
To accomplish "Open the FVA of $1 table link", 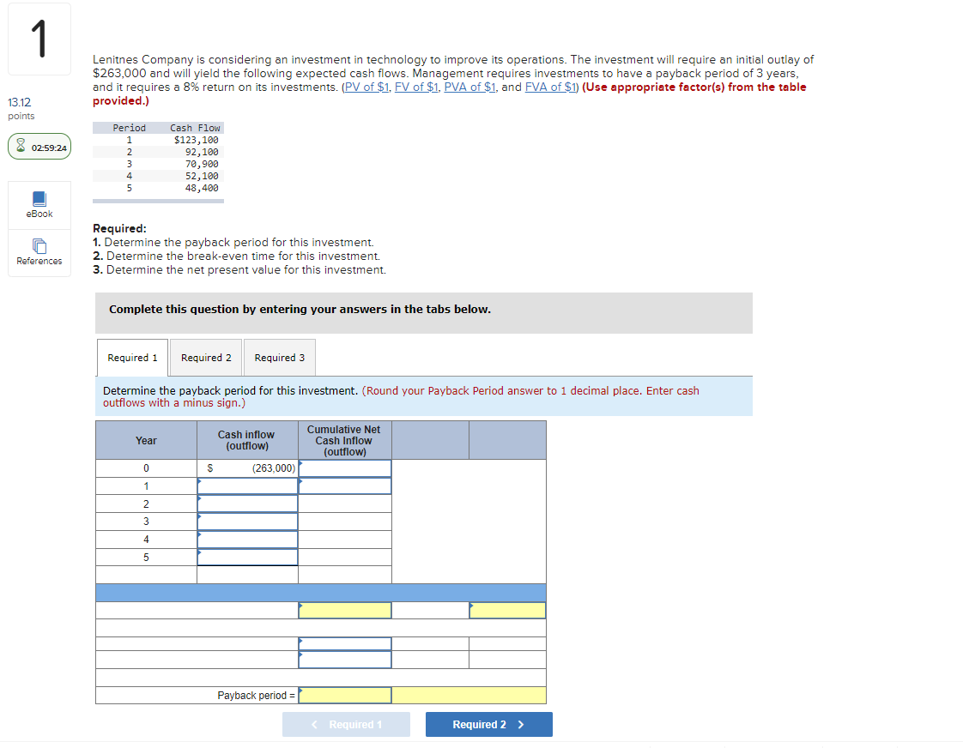I will (551, 87).
